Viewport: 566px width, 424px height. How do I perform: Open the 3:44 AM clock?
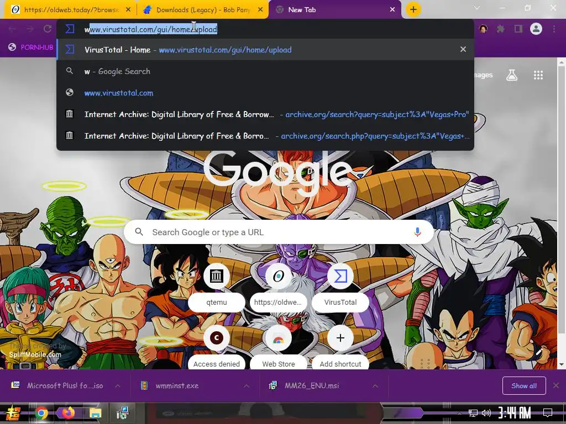click(515, 413)
